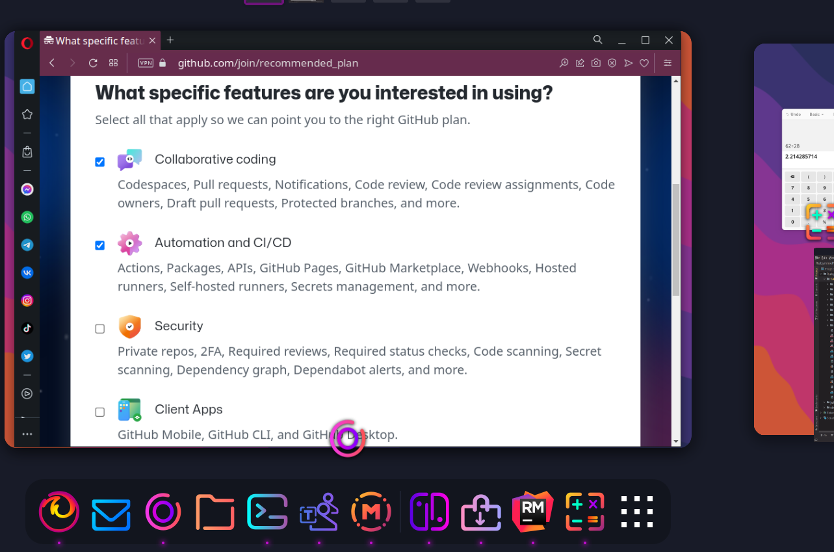Open the ad blocker shield icon
The height and width of the screenshot is (552, 834).
(612, 63)
